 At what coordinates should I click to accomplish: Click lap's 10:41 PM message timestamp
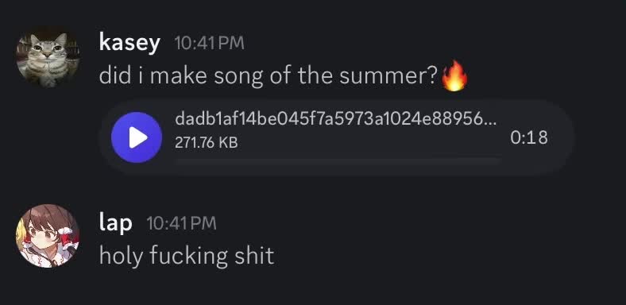click(181, 223)
